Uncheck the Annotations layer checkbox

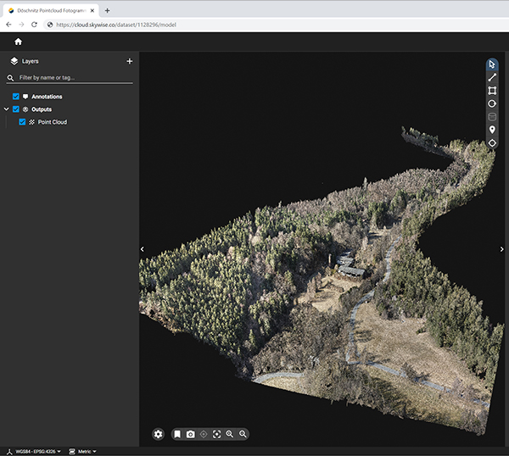[x=15, y=97]
